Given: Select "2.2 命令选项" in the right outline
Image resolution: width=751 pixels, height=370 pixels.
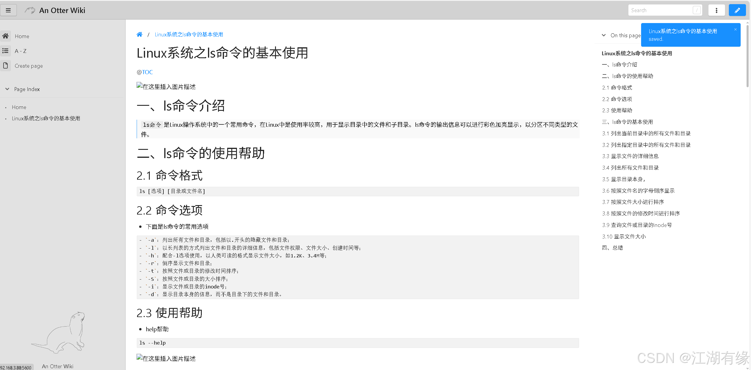Looking at the screenshot, I should pyautogui.click(x=617, y=99).
